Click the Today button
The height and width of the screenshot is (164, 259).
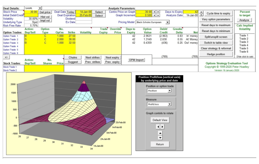click(71, 12)
